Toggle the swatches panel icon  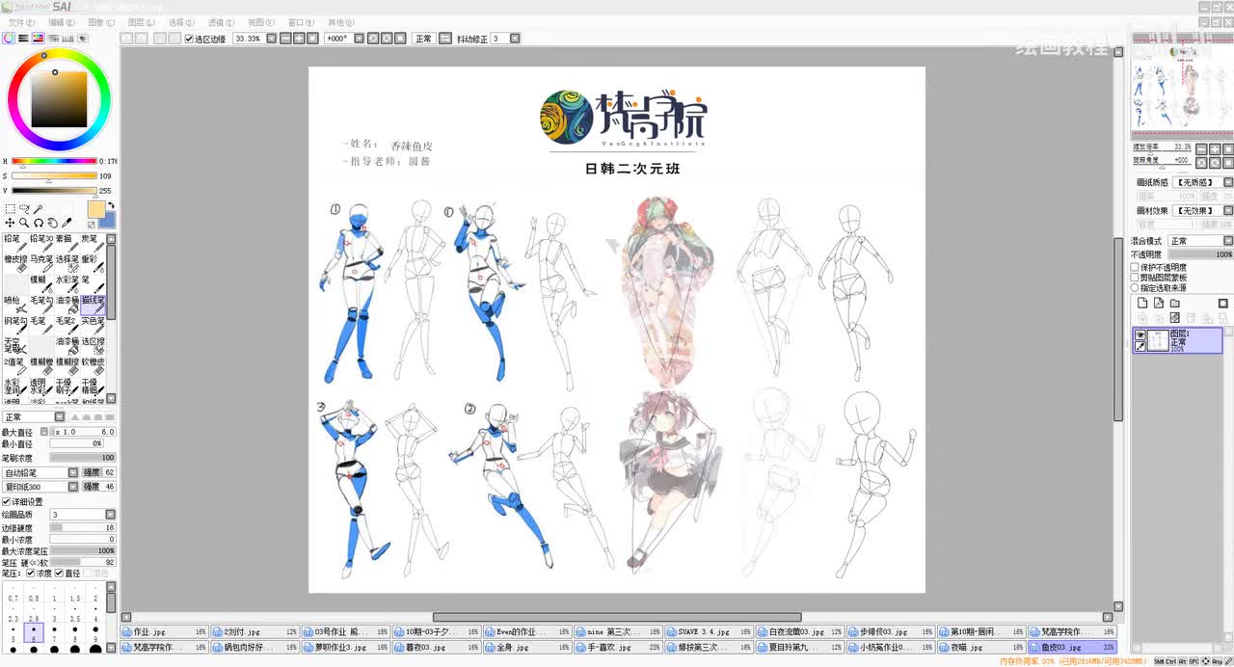pyautogui.click(x=67, y=39)
